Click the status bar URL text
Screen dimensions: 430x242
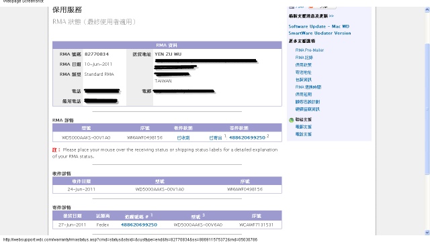click(130, 239)
